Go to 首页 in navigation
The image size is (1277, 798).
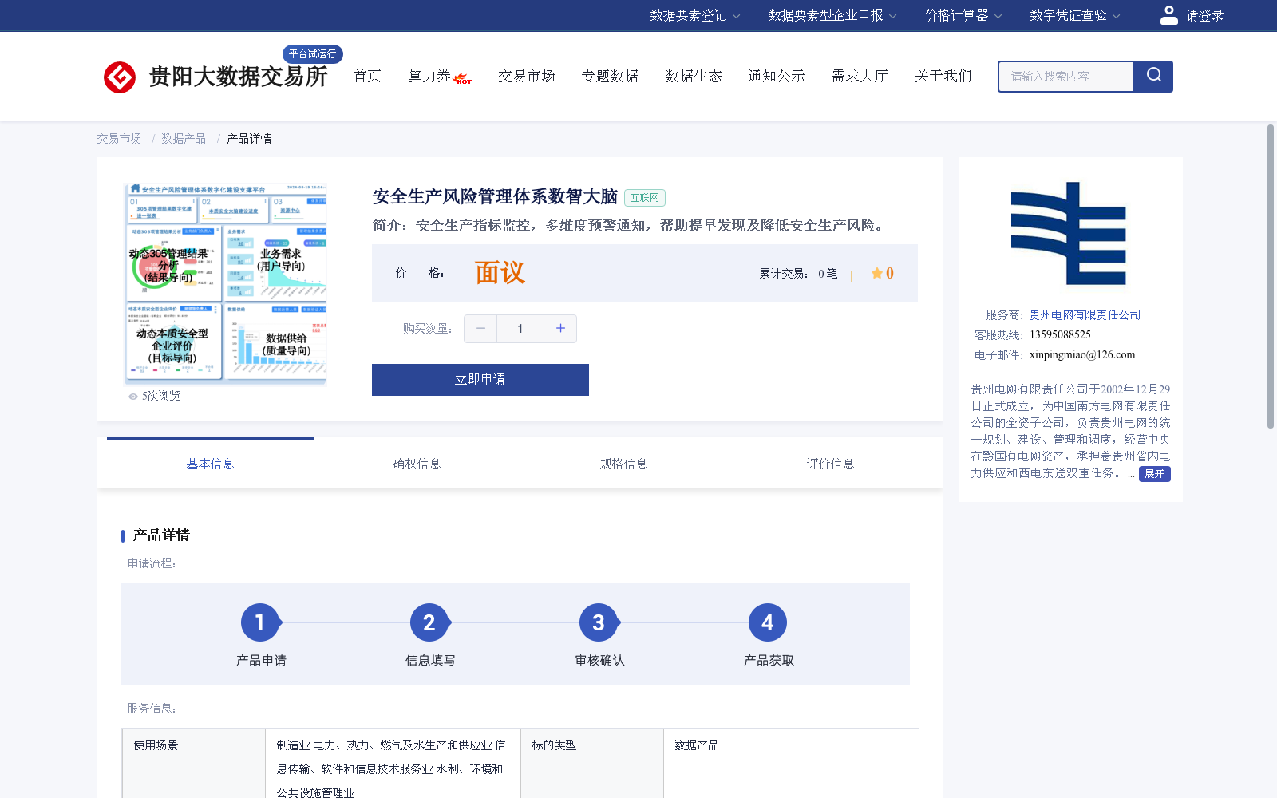pyautogui.click(x=367, y=76)
